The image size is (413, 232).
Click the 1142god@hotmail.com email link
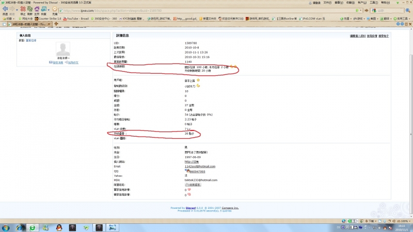coord(200,167)
